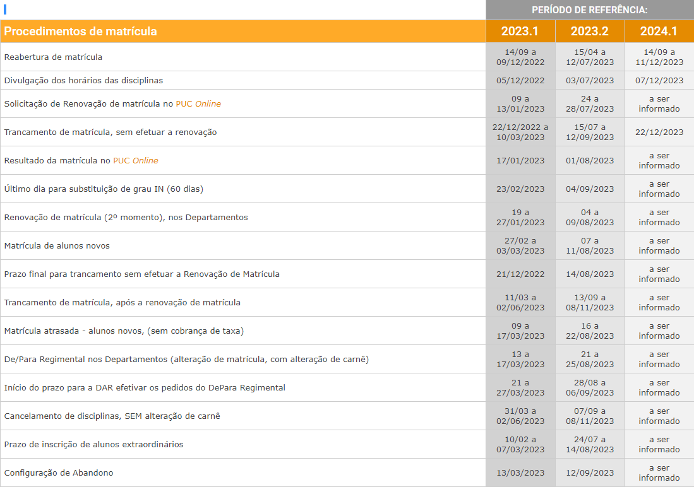694x487 pixels.
Task: Select the 2023.1 period column header
Action: tap(520, 32)
